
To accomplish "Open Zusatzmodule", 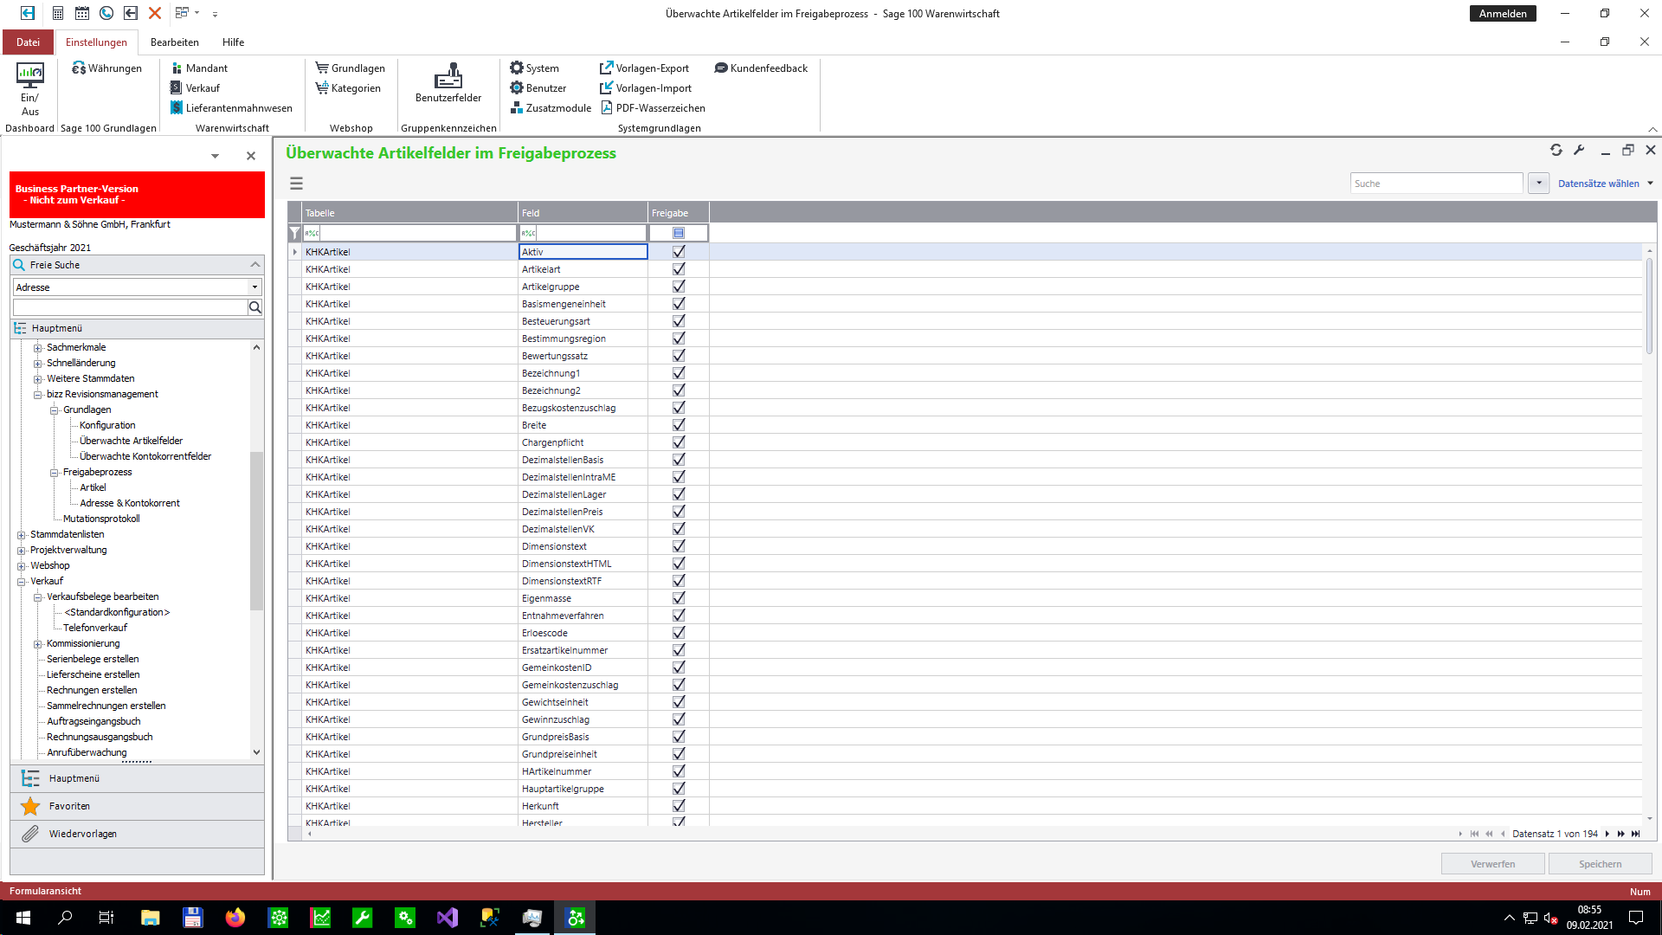I will 551,108.
